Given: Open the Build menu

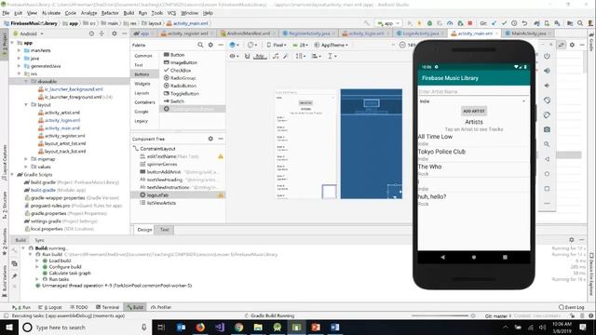Looking at the screenshot, I should (129, 13).
